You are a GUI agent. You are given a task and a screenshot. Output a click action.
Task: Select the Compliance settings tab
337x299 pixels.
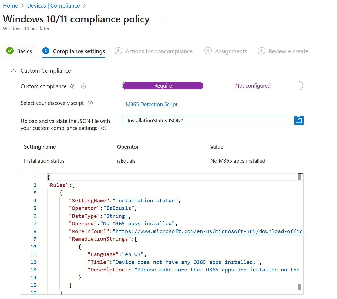(x=74, y=51)
